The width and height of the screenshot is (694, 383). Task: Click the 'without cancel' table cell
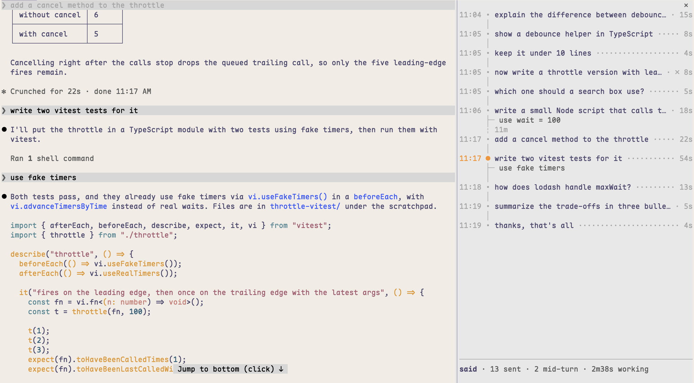point(50,16)
